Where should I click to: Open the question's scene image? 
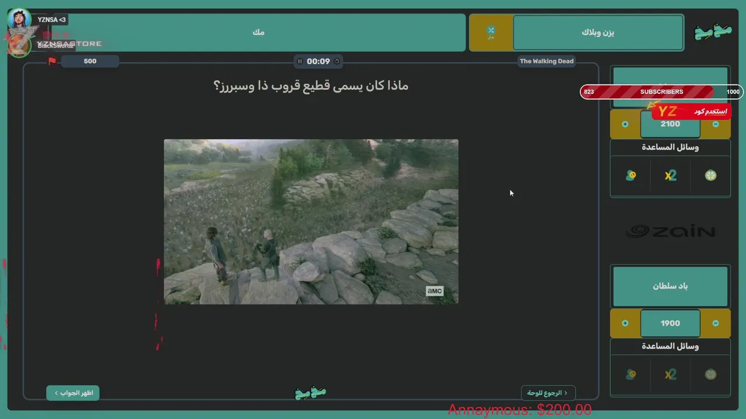311,222
